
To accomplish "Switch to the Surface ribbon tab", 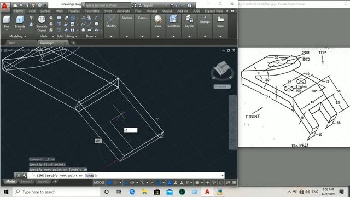I will tap(45, 11).
